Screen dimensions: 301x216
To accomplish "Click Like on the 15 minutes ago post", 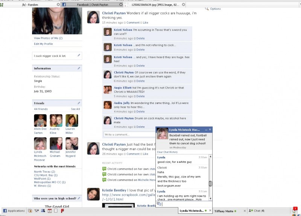I will pyautogui.click(x=146, y=23).
